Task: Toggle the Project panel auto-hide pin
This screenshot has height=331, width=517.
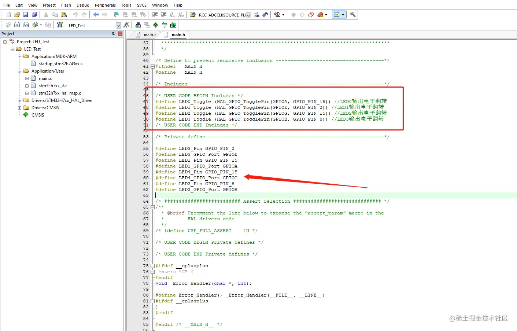Action: (x=113, y=34)
